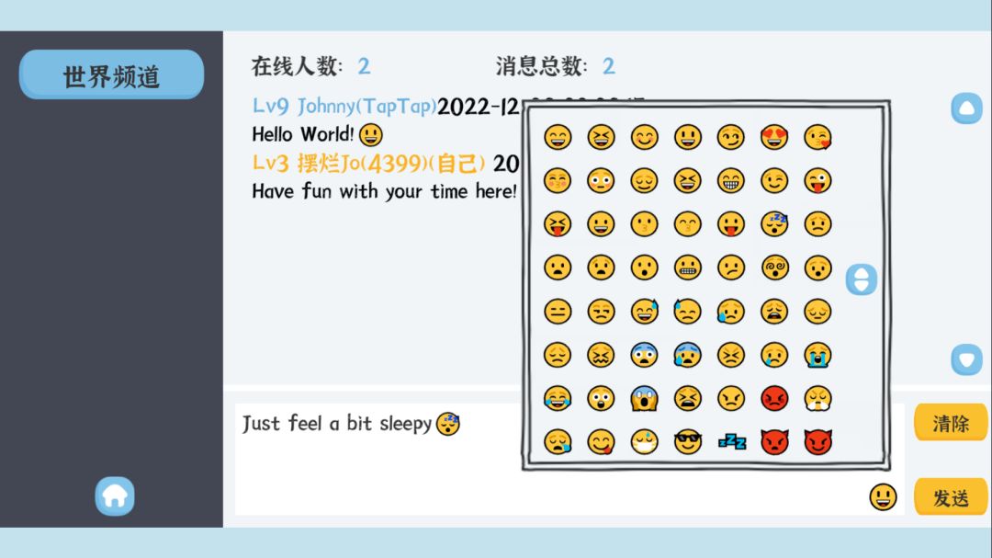Select the astonished open-mouth emoji

(645, 267)
